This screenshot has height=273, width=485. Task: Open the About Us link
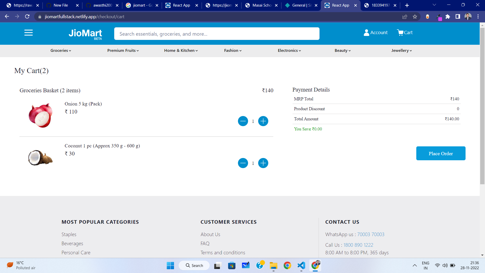(210, 234)
